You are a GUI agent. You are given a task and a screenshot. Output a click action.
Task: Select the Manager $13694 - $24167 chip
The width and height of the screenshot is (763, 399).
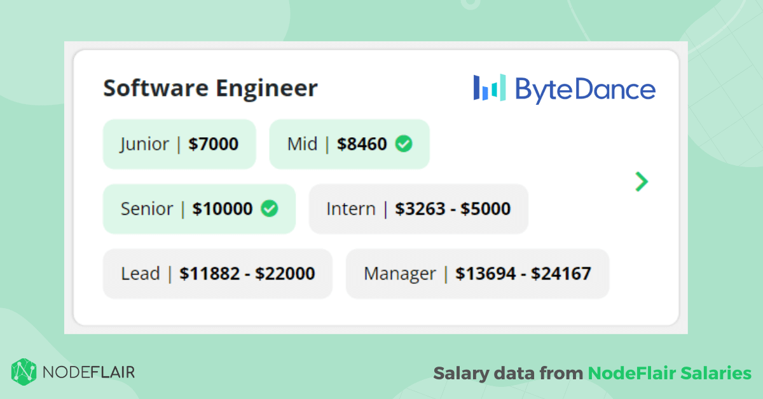478,274
